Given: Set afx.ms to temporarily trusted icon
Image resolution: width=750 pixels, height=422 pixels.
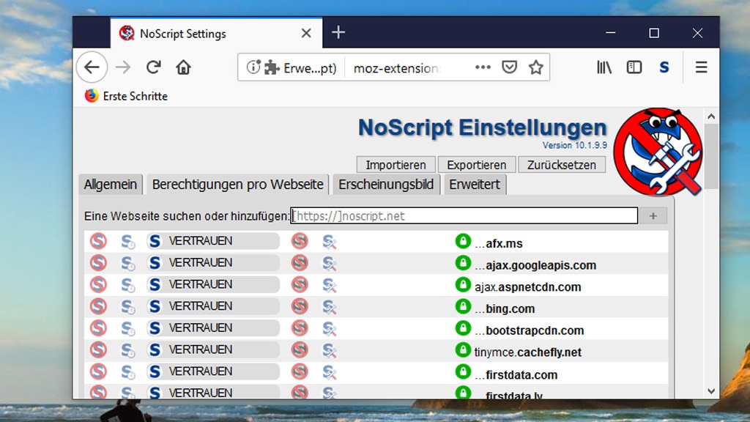Looking at the screenshot, I should pos(127,242).
